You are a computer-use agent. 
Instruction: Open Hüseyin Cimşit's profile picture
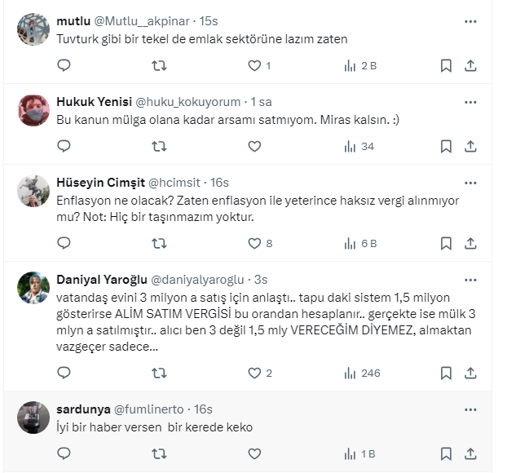pyautogui.click(x=33, y=191)
